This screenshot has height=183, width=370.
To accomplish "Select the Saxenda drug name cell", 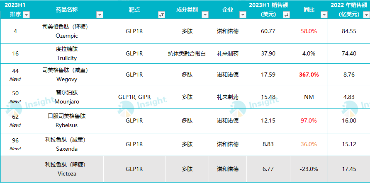I will 67,144.
